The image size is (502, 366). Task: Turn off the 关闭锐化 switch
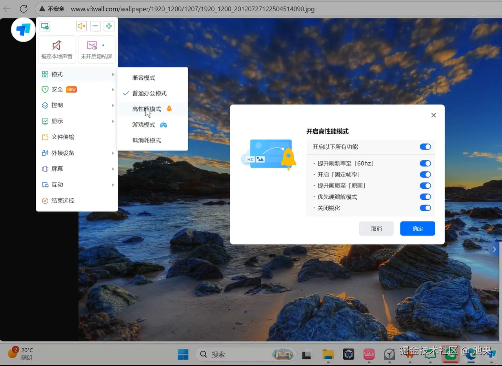425,208
